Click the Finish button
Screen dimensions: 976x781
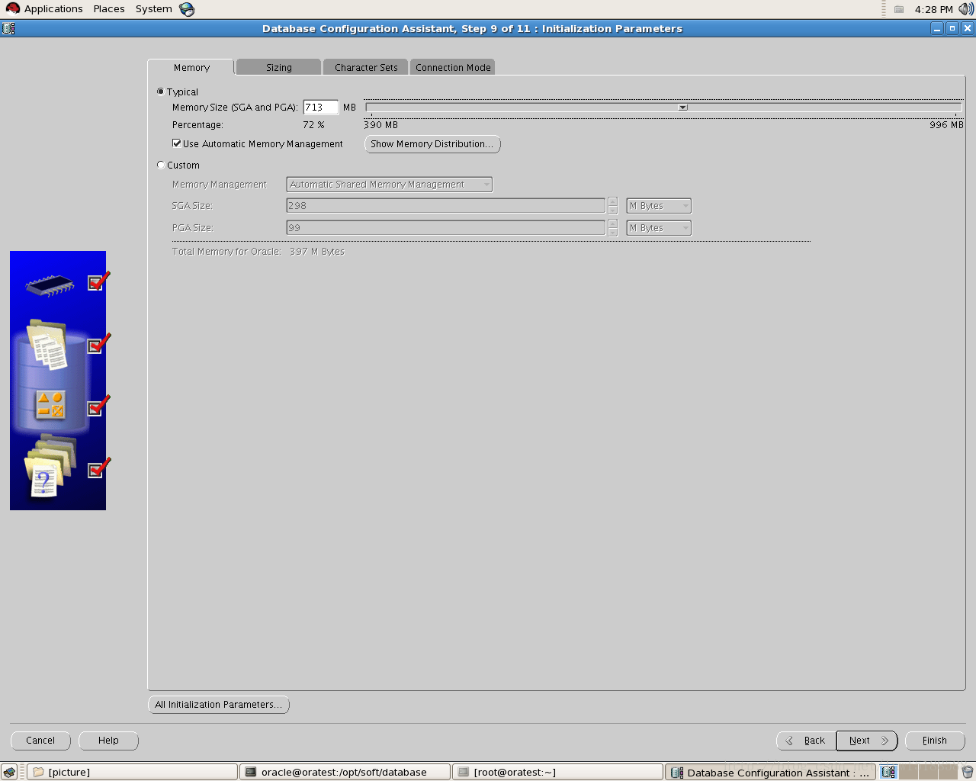tap(935, 741)
